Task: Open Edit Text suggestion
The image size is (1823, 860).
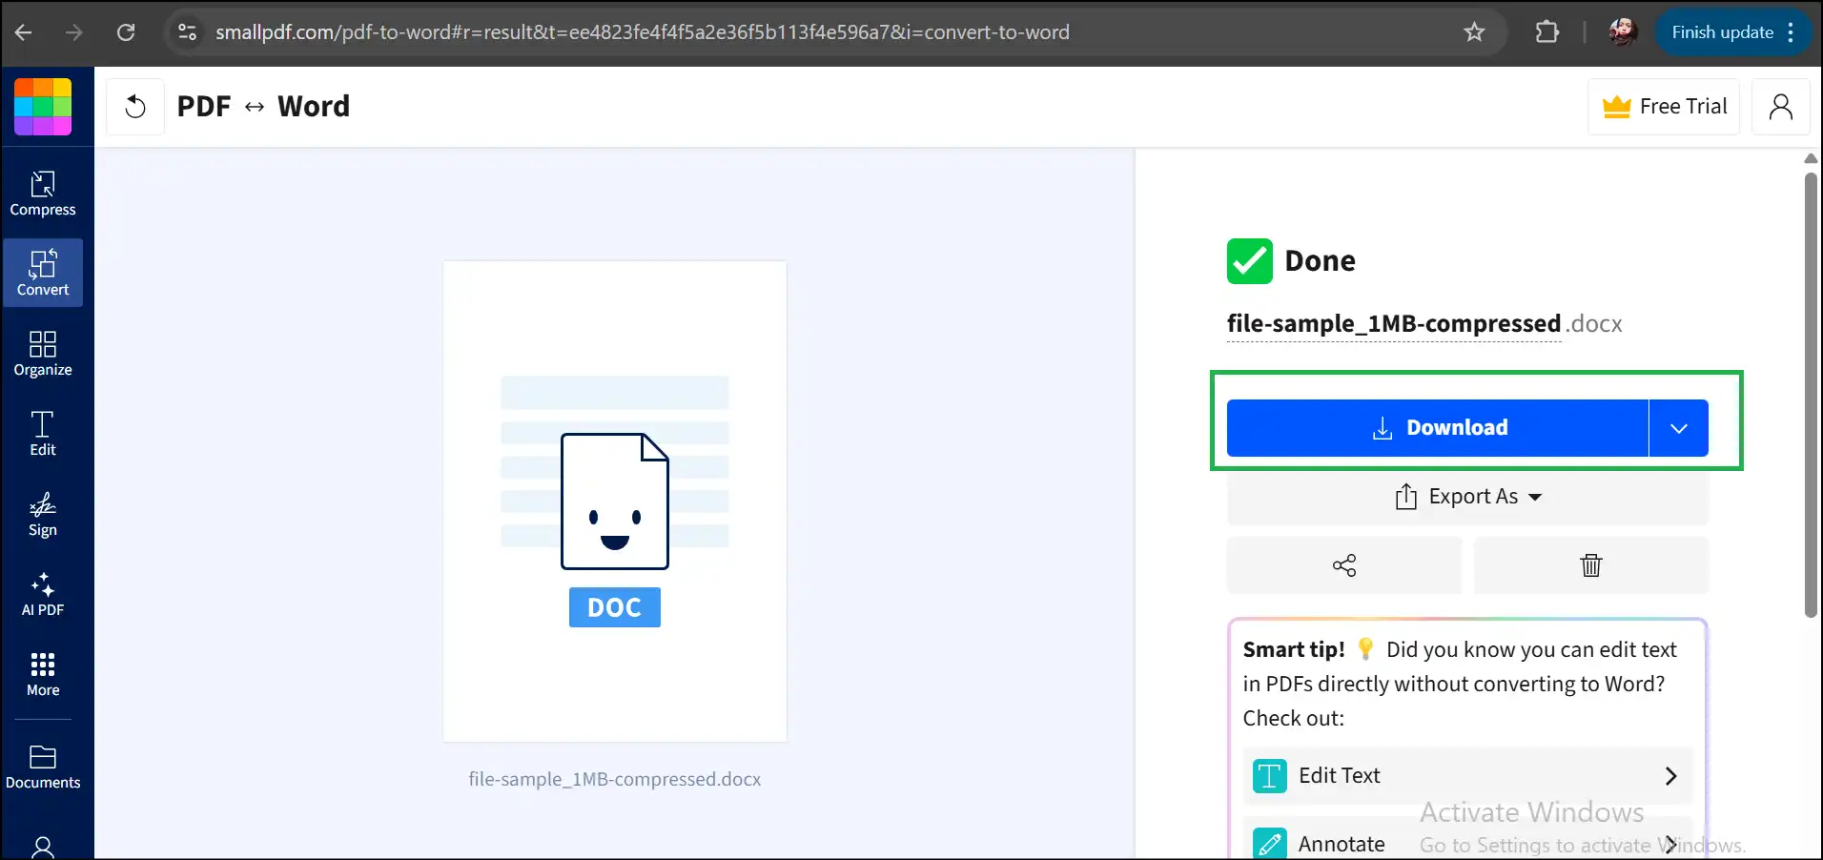Action: (1468, 776)
